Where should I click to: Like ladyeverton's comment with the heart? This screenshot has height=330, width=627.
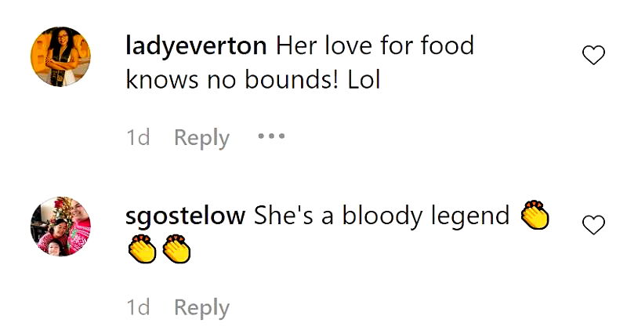(595, 56)
